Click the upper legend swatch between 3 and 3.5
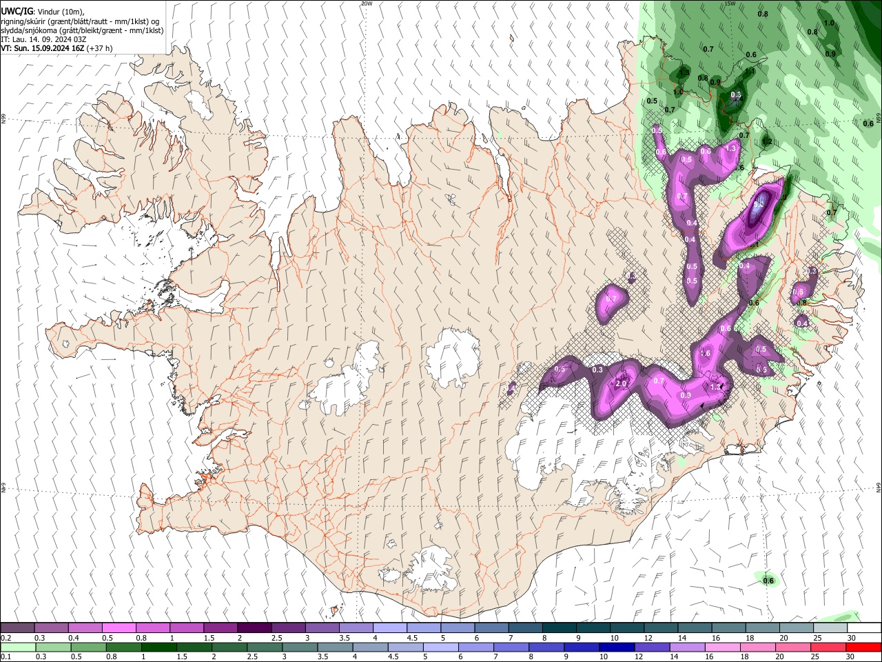Screen dimensions: 882x662 322,628
